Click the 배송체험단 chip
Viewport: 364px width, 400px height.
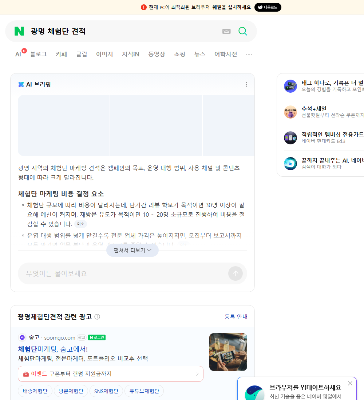(35, 391)
